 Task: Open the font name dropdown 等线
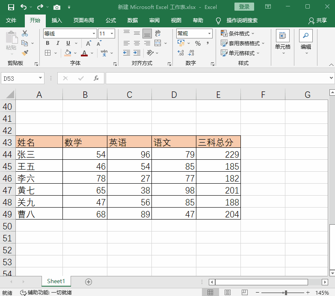coord(94,33)
